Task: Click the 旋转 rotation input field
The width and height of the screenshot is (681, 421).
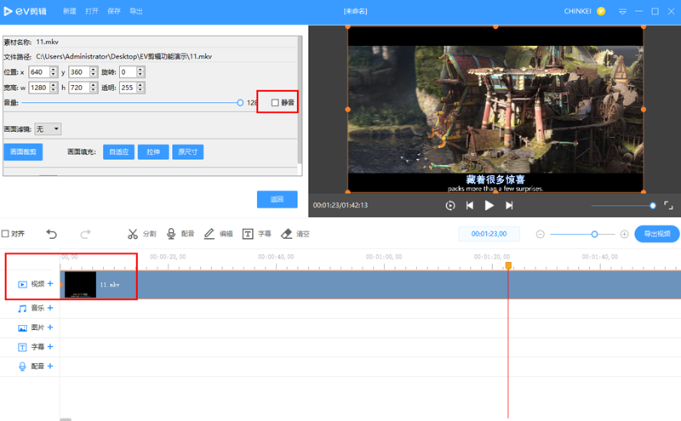Action: tap(129, 72)
